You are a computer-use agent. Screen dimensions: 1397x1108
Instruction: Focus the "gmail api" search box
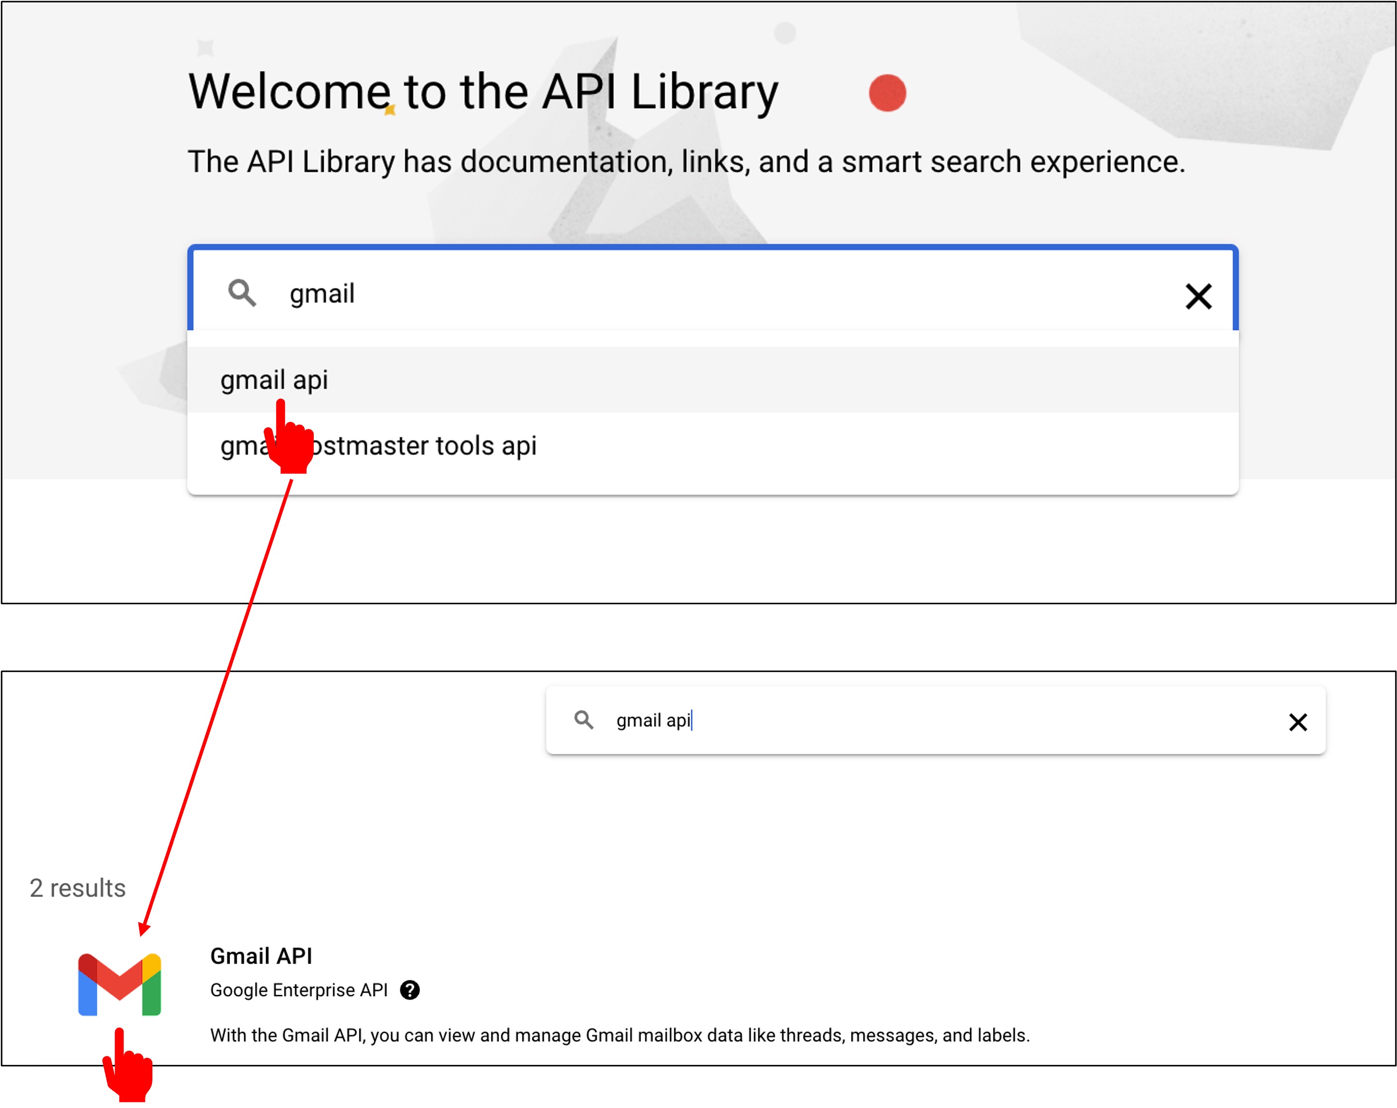936,720
